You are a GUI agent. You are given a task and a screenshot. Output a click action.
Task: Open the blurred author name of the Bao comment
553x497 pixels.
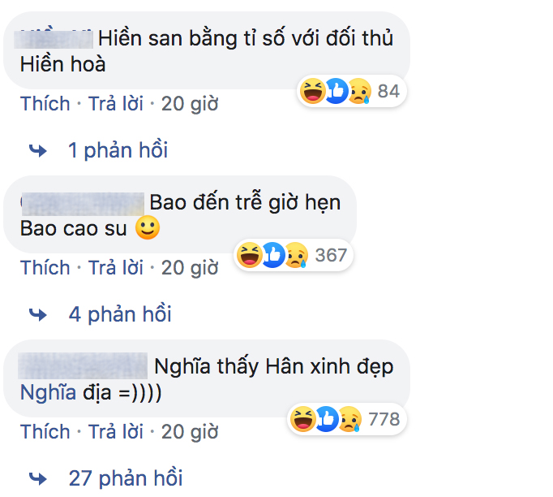click(81, 201)
